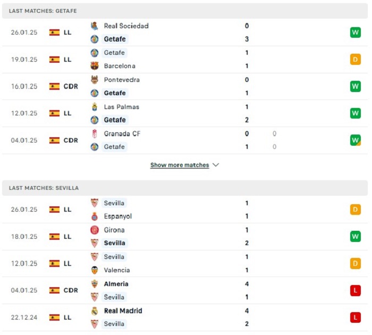Click the Las Palmas club crest

pos(95,107)
